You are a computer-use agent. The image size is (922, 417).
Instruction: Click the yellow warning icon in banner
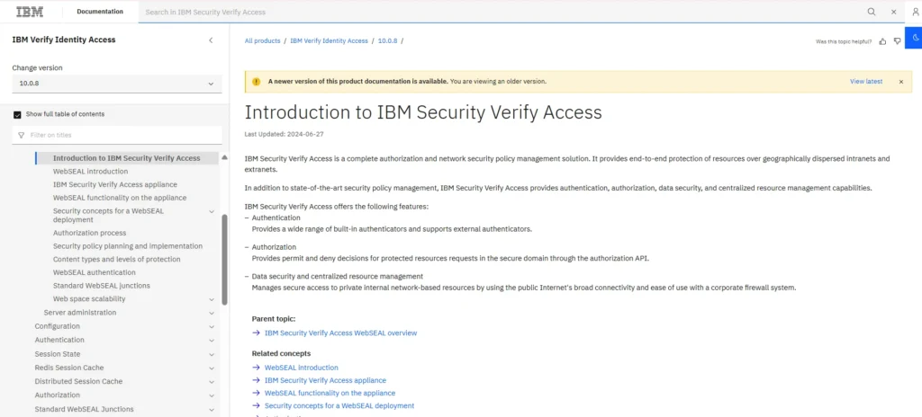(256, 82)
